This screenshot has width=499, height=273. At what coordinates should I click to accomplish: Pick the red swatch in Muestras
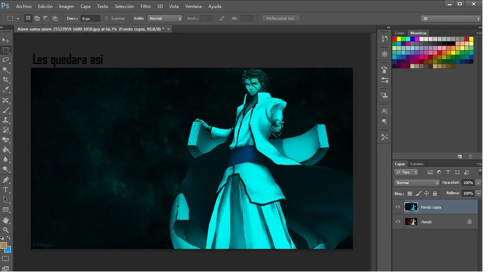(394, 39)
